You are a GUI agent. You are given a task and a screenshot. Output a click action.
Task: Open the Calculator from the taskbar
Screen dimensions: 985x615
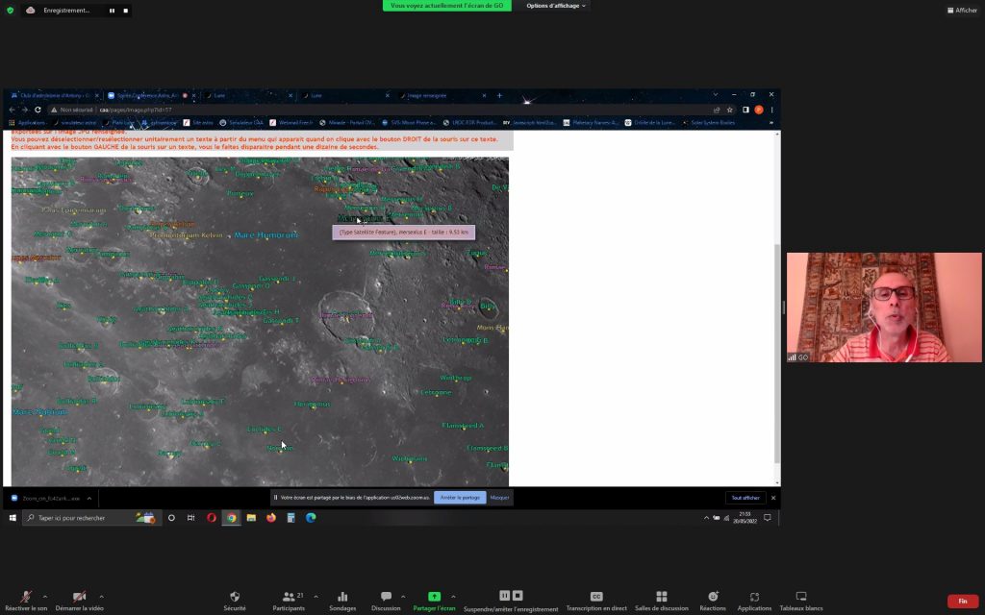coord(290,518)
